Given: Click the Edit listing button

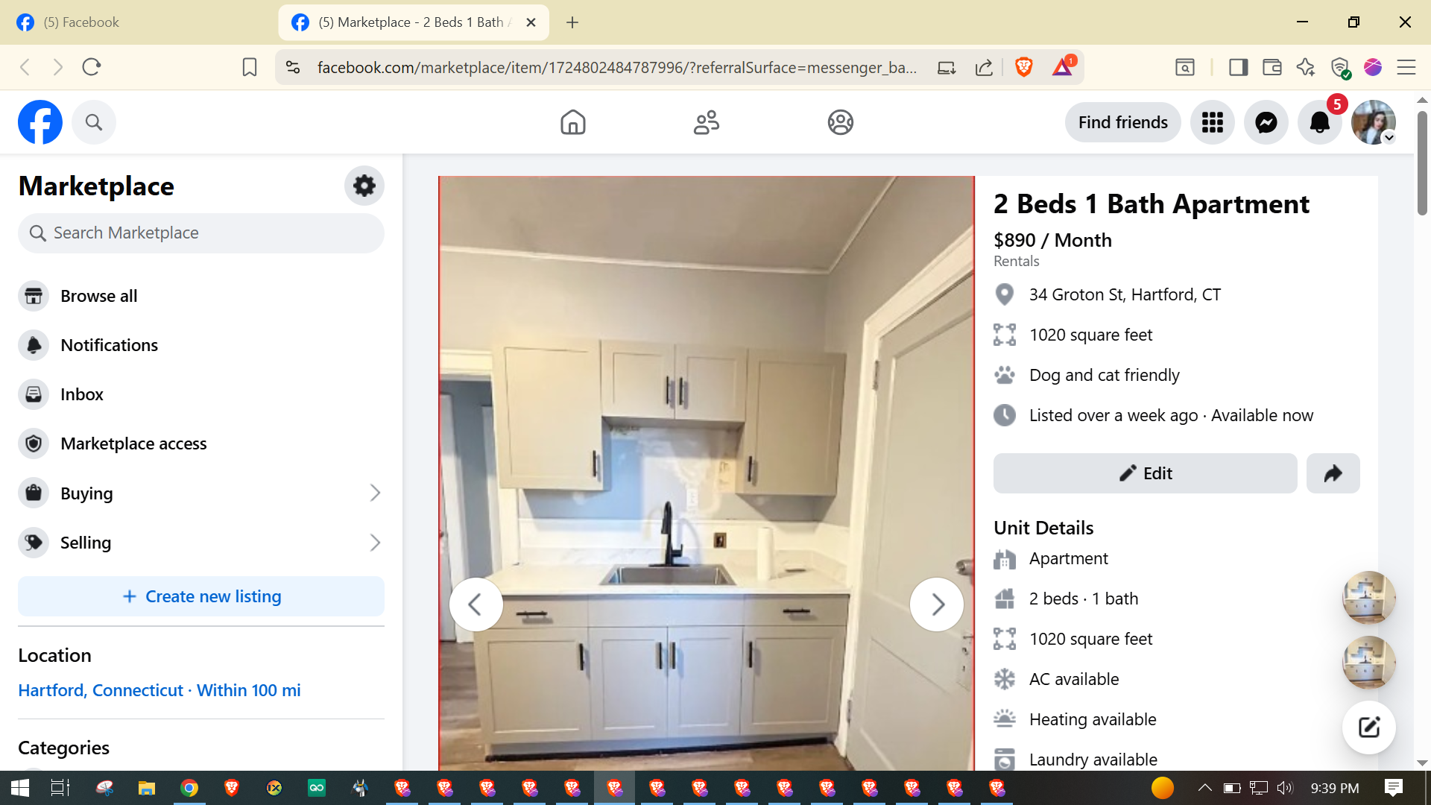Looking at the screenshot, I should click(1145, 473).
